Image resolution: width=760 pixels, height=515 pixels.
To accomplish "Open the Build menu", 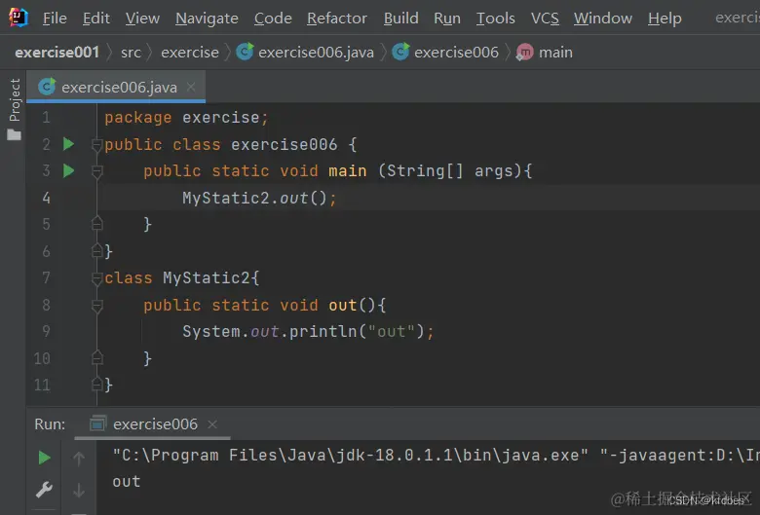I will coord(400,18).
